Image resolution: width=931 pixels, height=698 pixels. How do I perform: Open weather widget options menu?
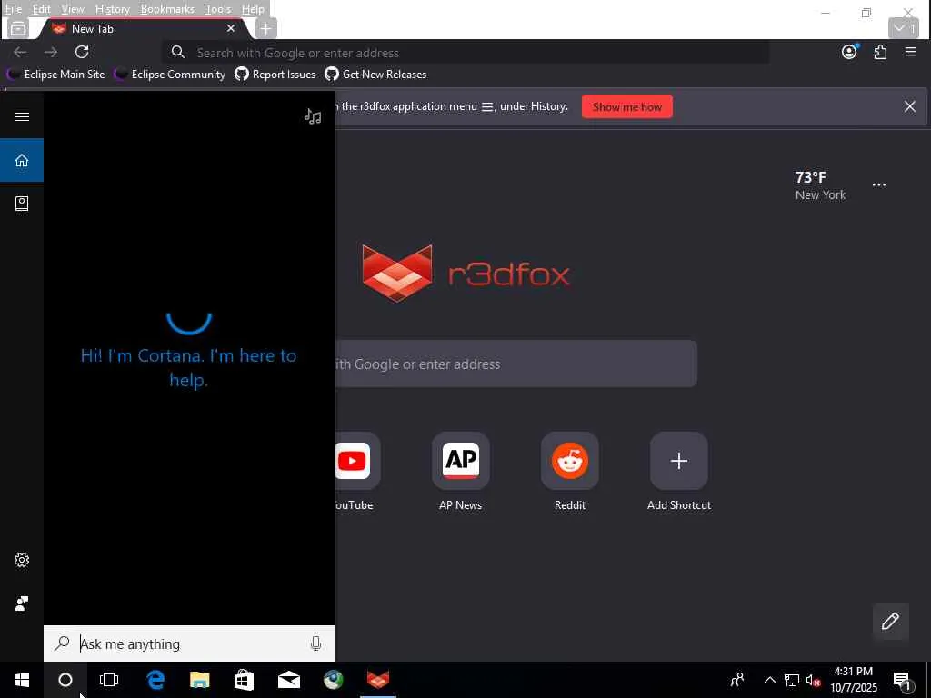point(879,184)
